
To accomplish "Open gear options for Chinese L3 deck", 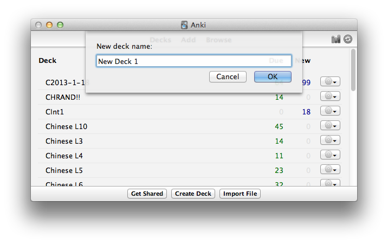I will [330, 140].
